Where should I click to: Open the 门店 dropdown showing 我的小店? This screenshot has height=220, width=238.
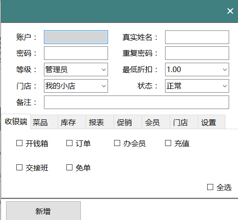click(76, 86)
